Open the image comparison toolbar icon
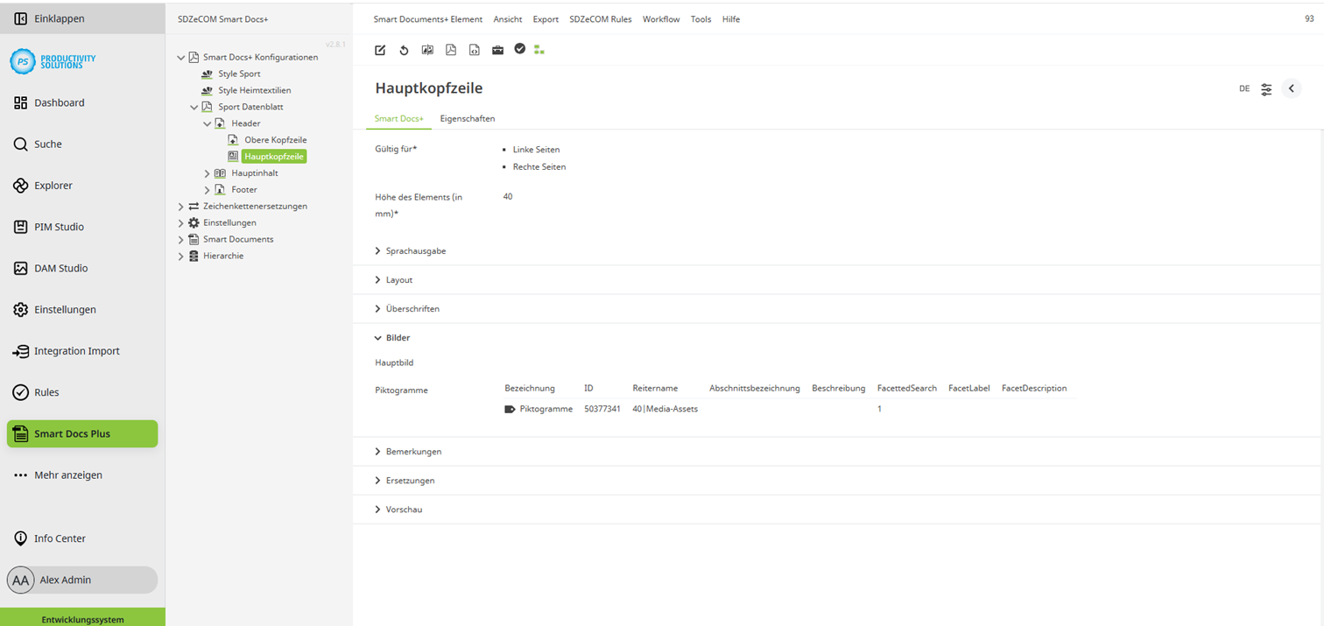The image size is (1324, 626). coord(427,50)
